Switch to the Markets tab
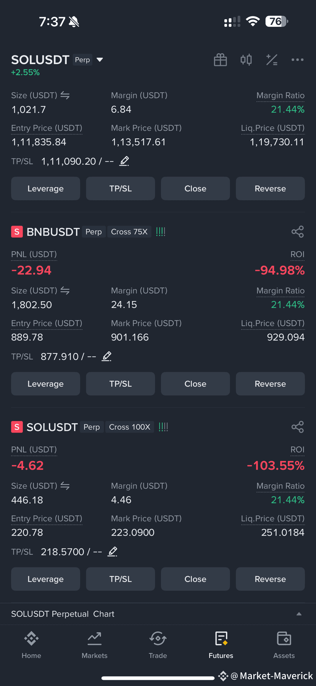The width and height of the screenshot is (316, 686). click(x=95, y=645)
